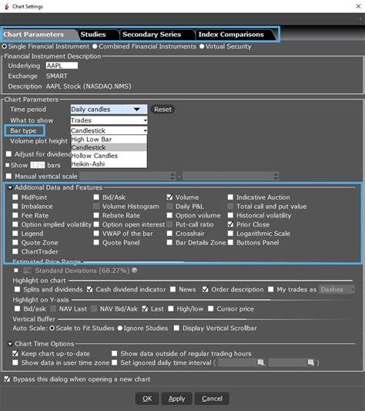The width and height of the screenshot is (365, 411).
Task: Open the Index Comparisons tab
Action: coord(231,35)
